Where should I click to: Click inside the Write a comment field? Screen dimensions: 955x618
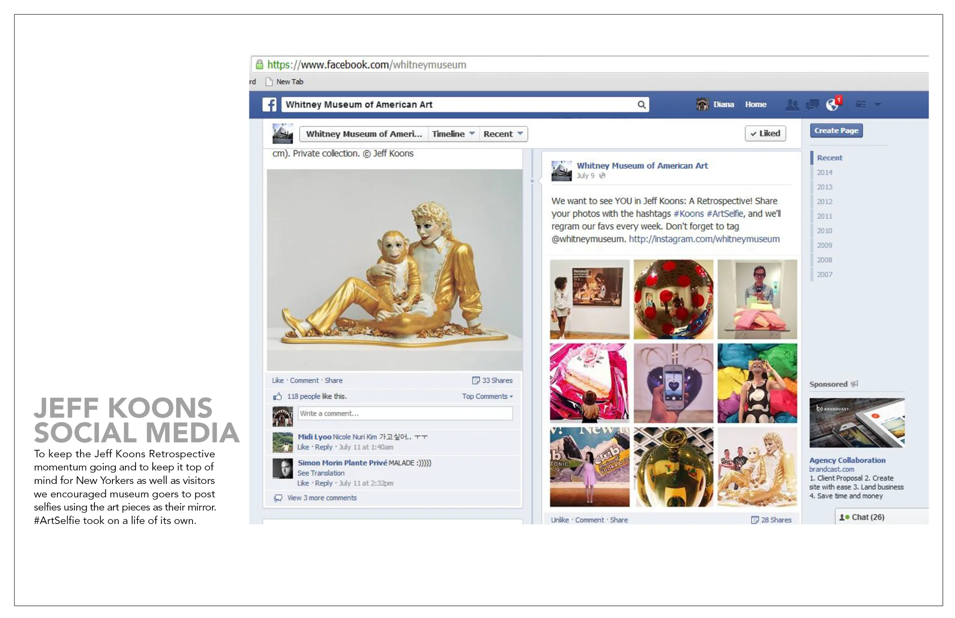pyautogui.click(x=405, y=413)
